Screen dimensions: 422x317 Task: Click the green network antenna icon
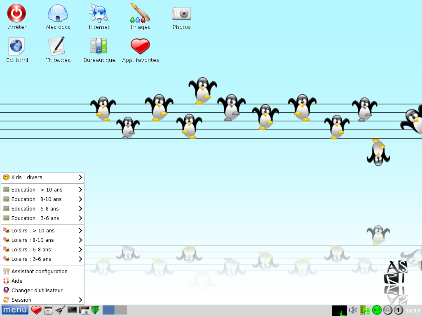377,310
